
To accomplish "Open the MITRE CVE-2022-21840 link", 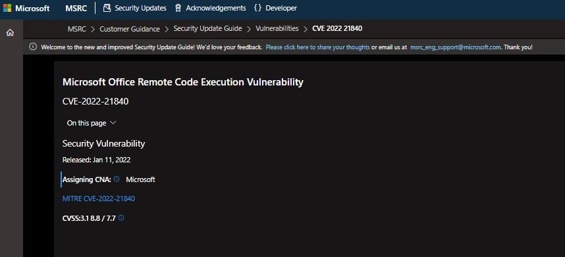I will pos(99,199).
